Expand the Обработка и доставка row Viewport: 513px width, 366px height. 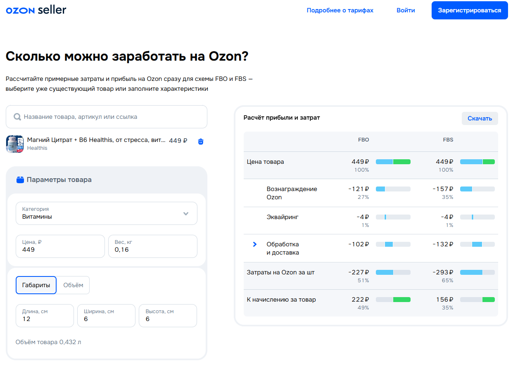(x=255, y=244)
